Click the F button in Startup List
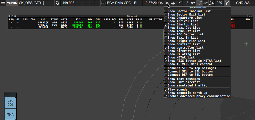 click(x=12, y=16)
